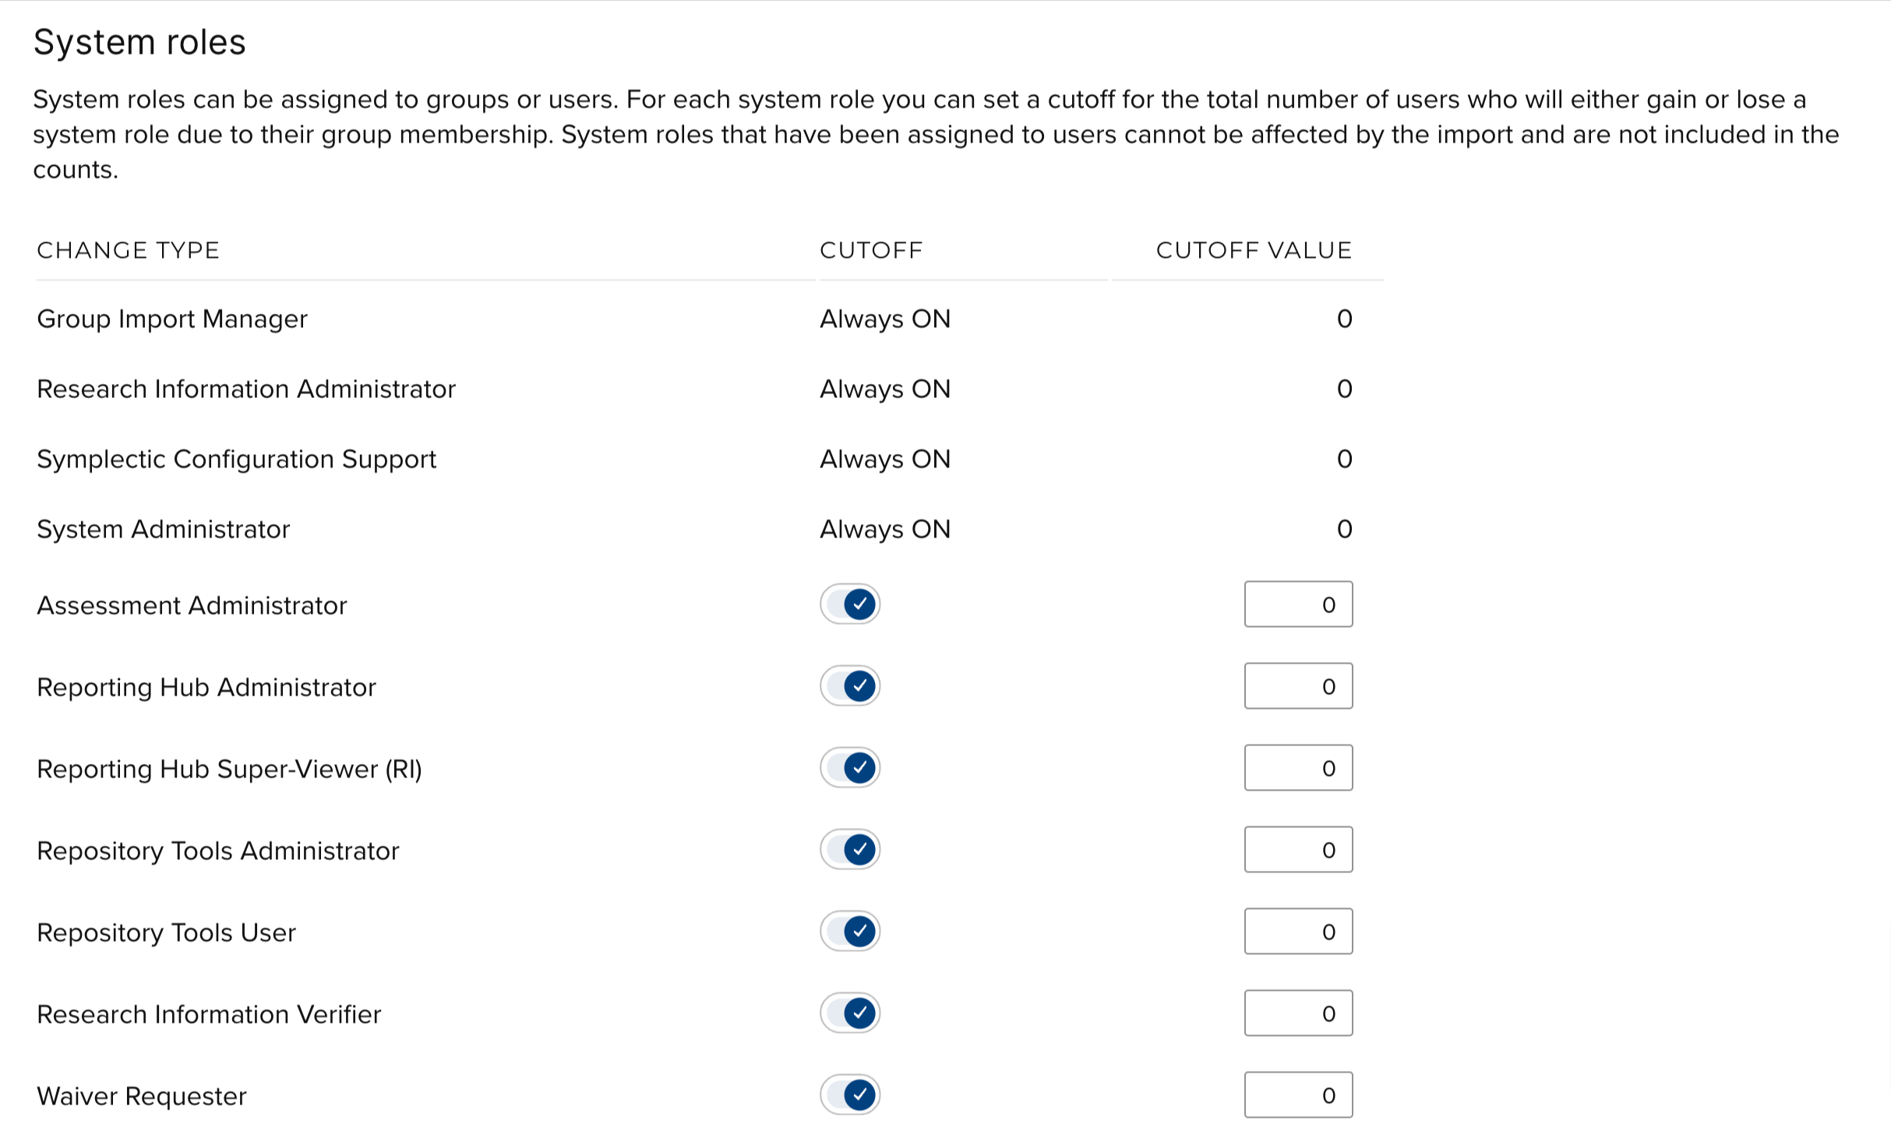Focus Reporting Hub Administrator cutoff value box

pyautogui.click(x=1298, y=686)
